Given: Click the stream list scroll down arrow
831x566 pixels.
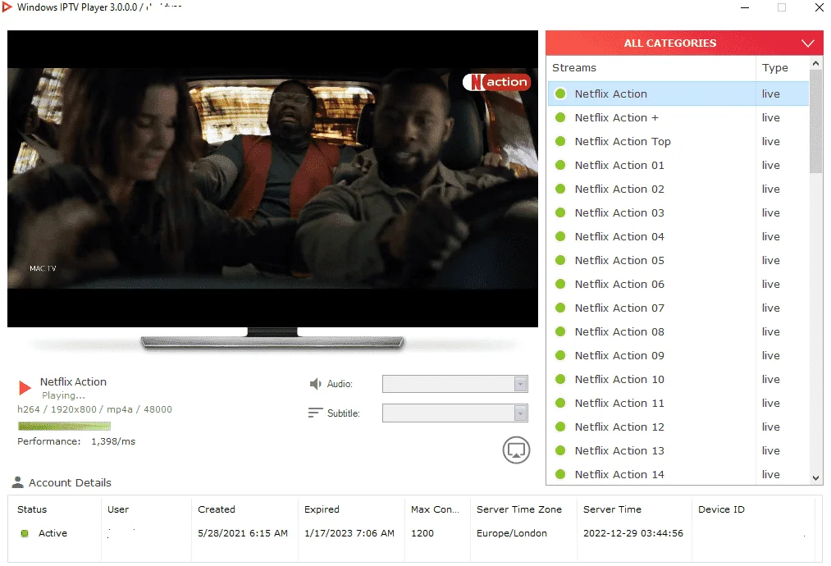Looking at the screenshot, I should pos(815,477).
